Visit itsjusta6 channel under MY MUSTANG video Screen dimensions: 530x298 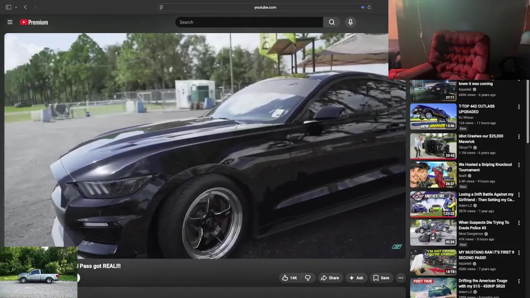click(465, 264)
